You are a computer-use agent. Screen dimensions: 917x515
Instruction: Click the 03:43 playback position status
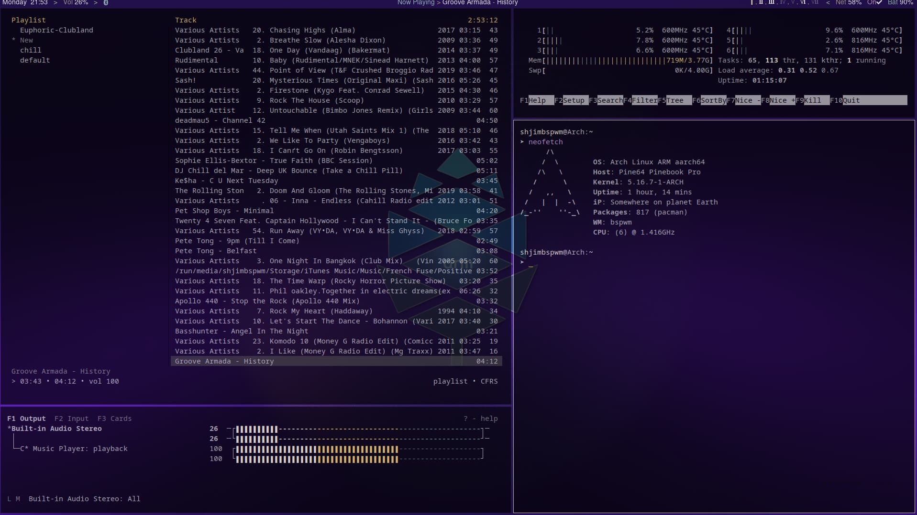pyautogui.click(x=31, y=381)
